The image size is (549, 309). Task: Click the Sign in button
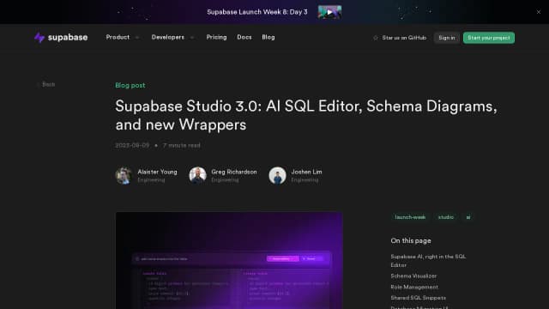(x=447, y=38)
